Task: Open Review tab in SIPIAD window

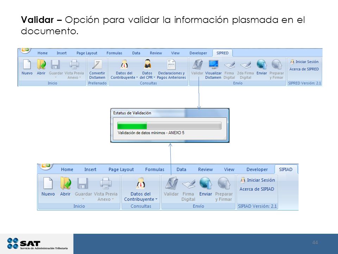Action: pyautogui.click(x=205, y=170)
